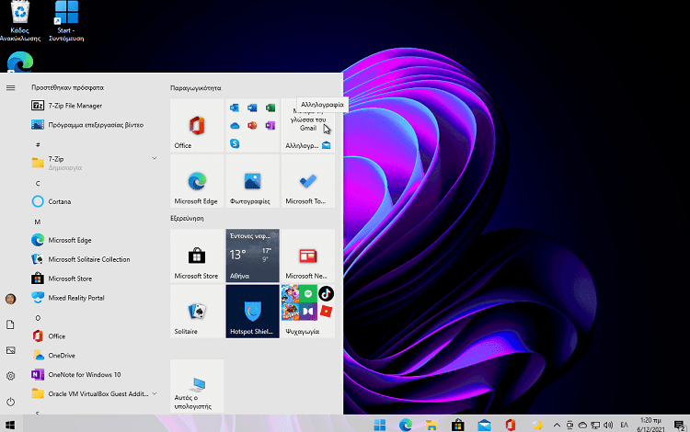Open Office from the taskbar
The height and width of the screenshot is (432, 690).
coord(511,425)
